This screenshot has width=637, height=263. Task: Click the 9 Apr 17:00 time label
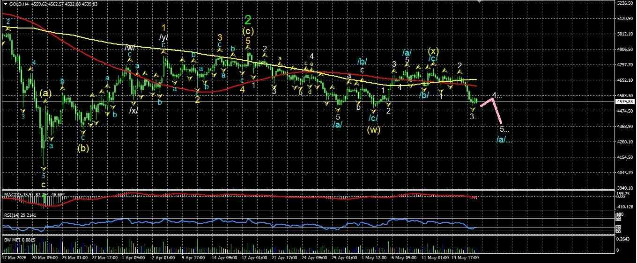[x=193, y=257]
